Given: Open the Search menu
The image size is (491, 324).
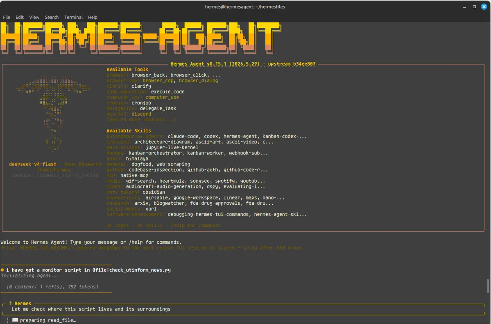Looking at the screenshot, I should tap(52, 17).
